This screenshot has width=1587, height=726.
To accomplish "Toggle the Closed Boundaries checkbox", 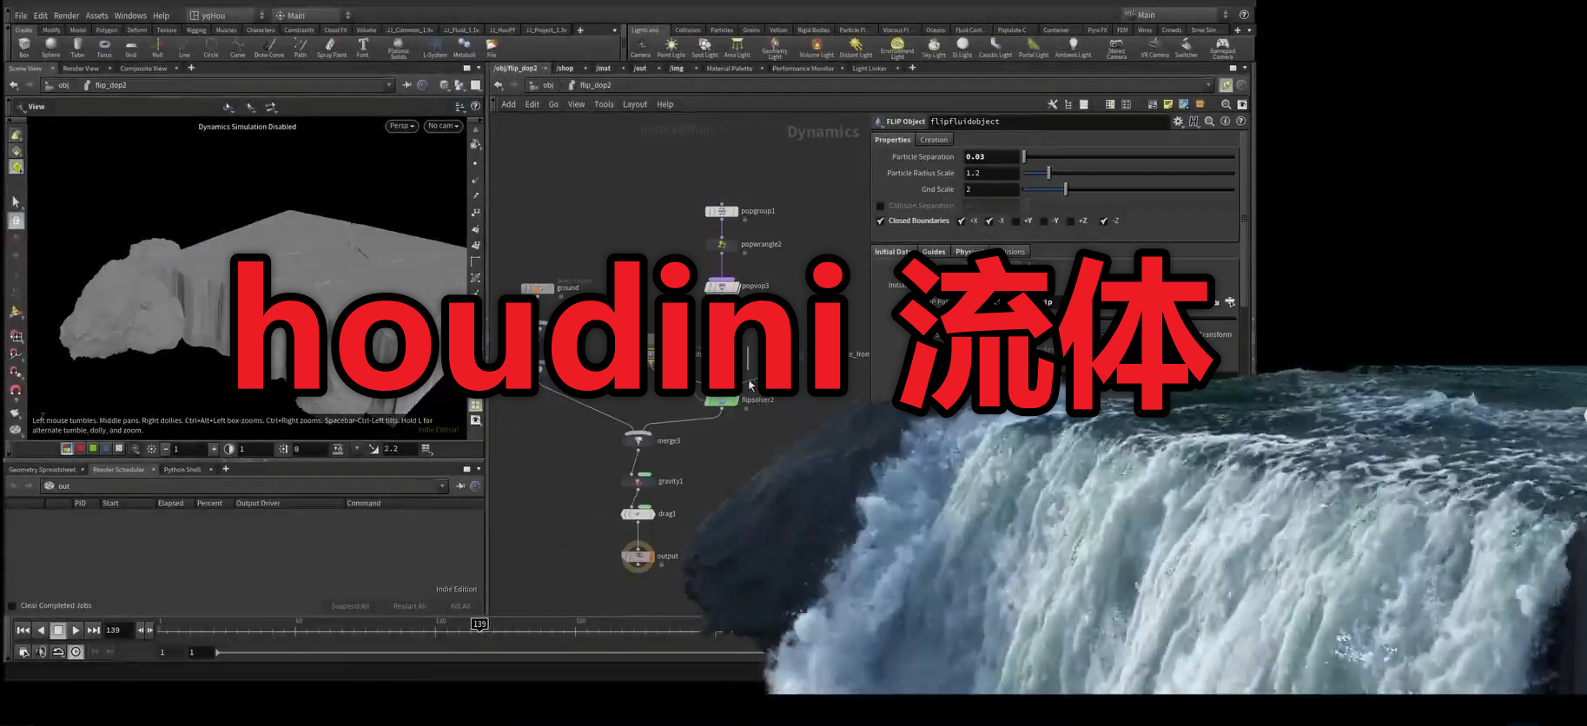I will pos(881,221).
